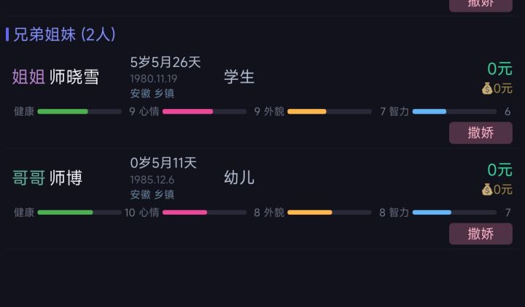Screen dimensions: 525x307
Task: Click the money bag icon for 师博
Action: (487, 189)
